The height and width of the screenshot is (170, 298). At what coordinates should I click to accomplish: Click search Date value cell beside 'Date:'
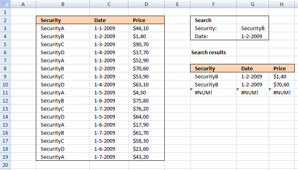pyautogui.click(x=252, y=37)
